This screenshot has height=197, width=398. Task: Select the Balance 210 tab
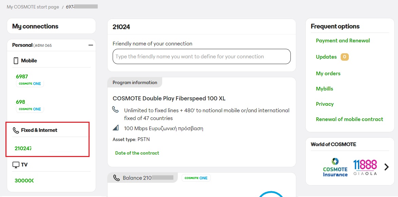click(143, 177)
